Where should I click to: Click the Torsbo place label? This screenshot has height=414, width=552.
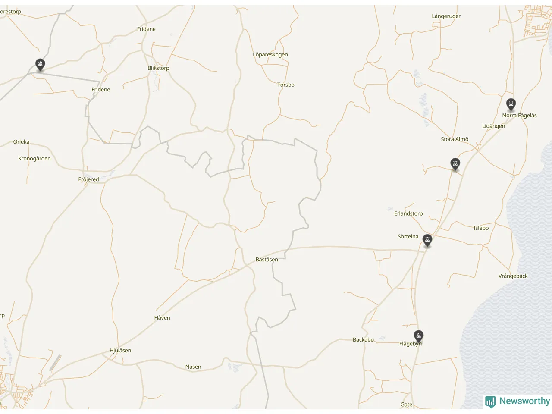[286, 85]
